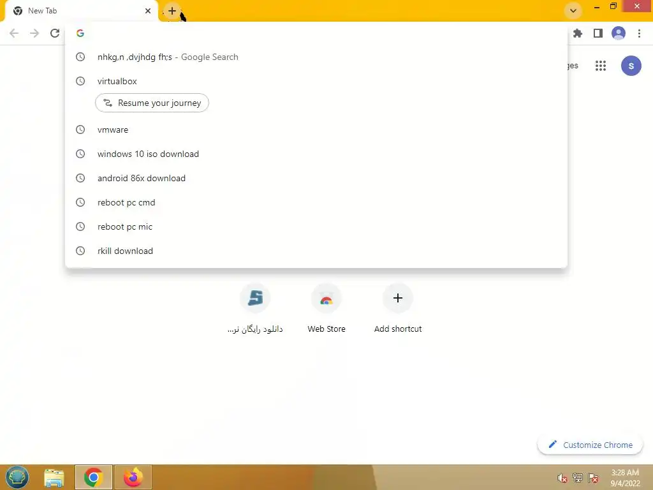Go back using the back arrow
The image size is (653, 490).
pos(14,33)
